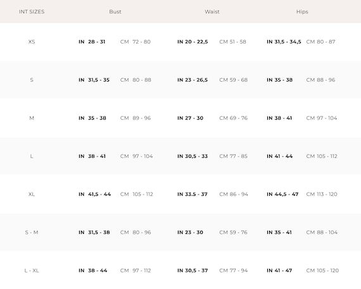Click L - XL waist value IN 30,5 - 37
This screenshot has width=361, height=289.
193,271
